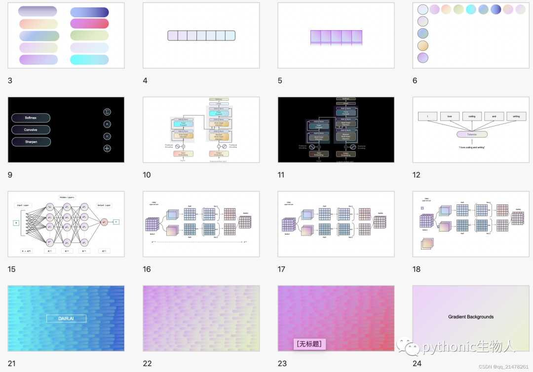Click slide number label "5"
Screen dimensions: 533x372
(280, 81)
